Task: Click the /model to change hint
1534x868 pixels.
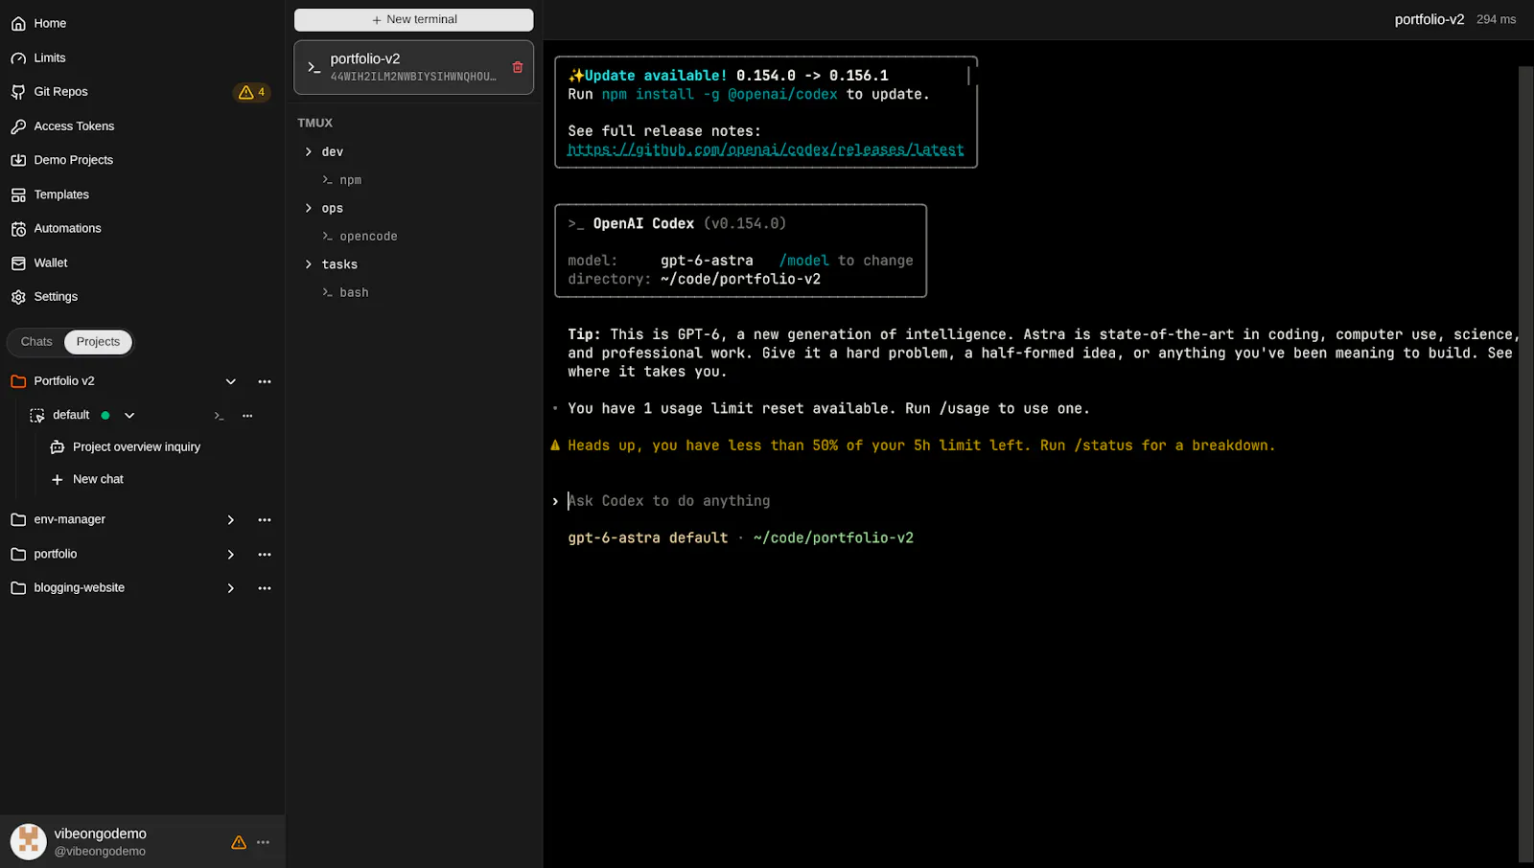Action: (847, 261)
